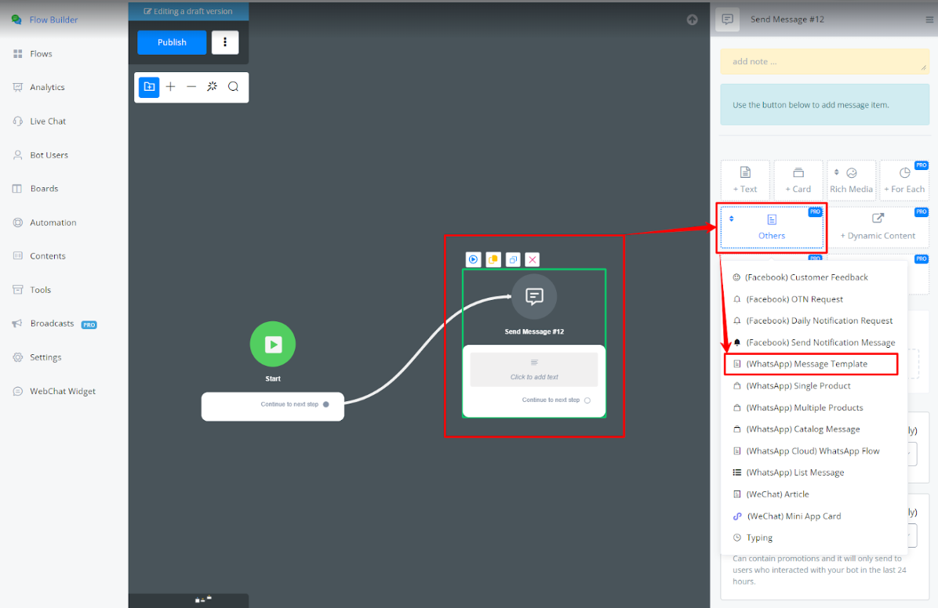Click the canvas search magnifier icon
Image resolution: width=938 pixels, height=608 pixels.
[233, 87]
